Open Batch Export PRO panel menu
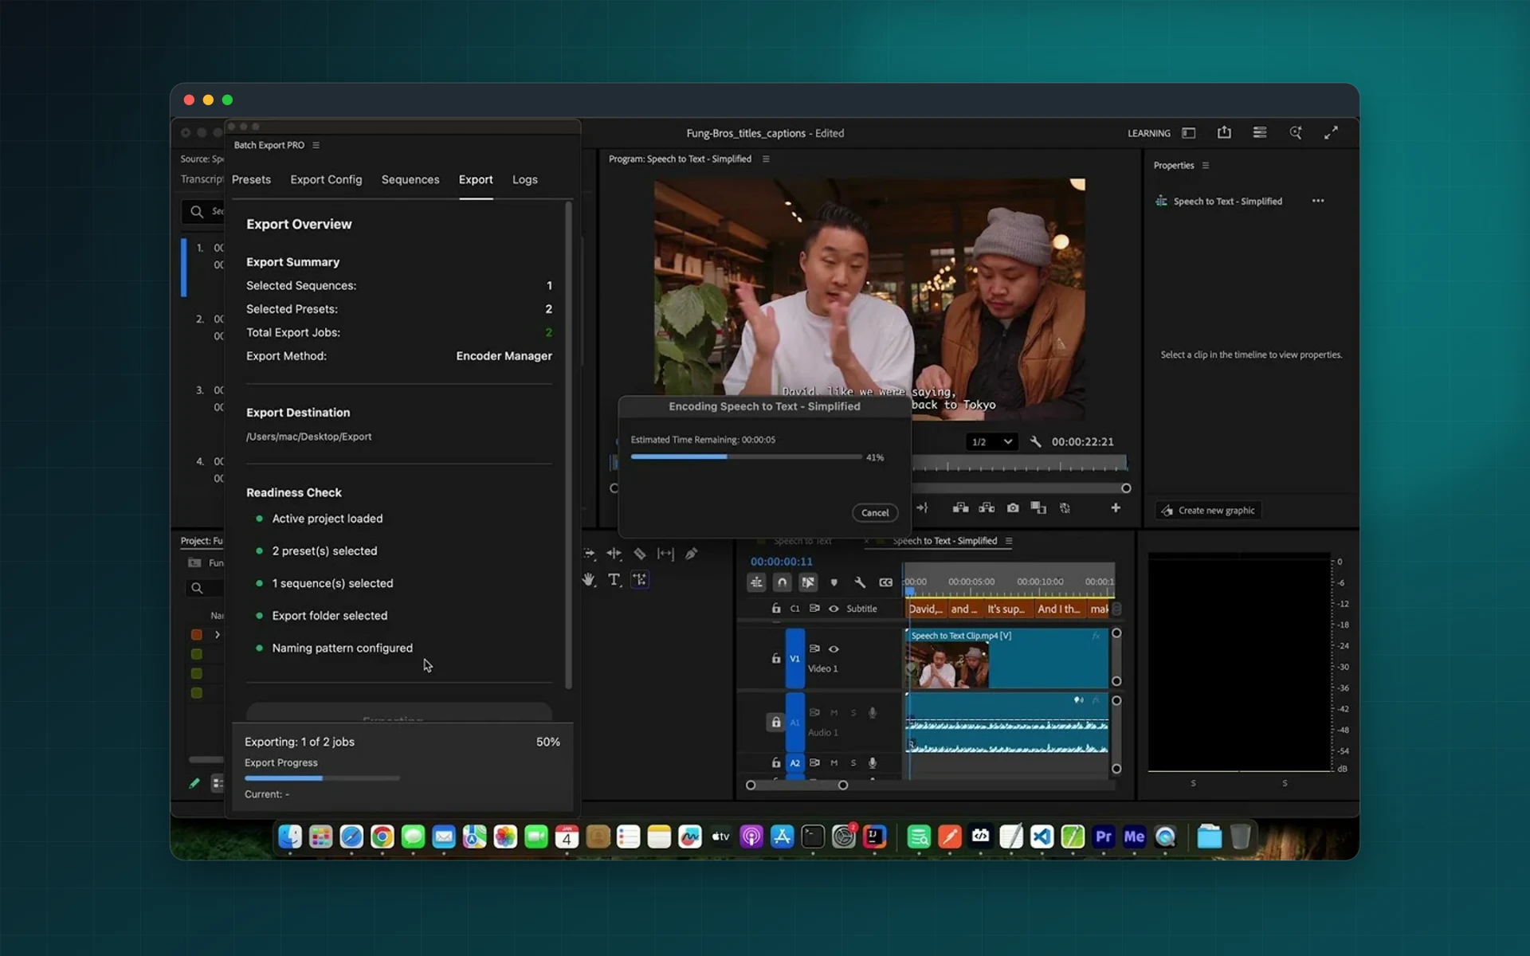Image resolution: width=1530 pixels, height=956 pixels. (316, 145)
